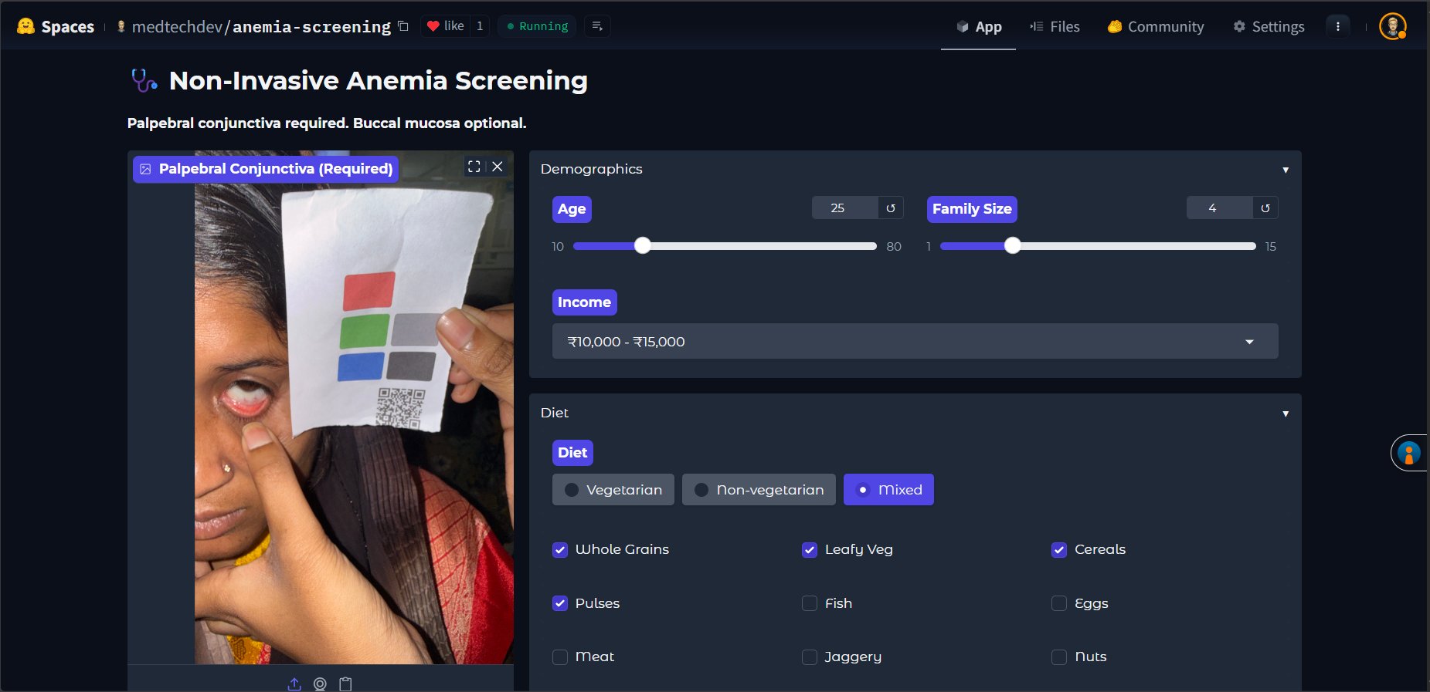This screenshot has width=1430, height=692.
Task: Click the fullscreen icon on image panel
Action: pos(474,167)
